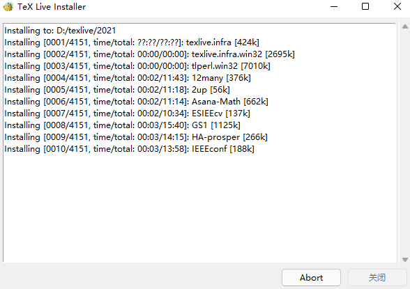The width and height of the screenshot is (410, 289).
Task: Close the TeX Live Installer window
Action: click(397, 6)
